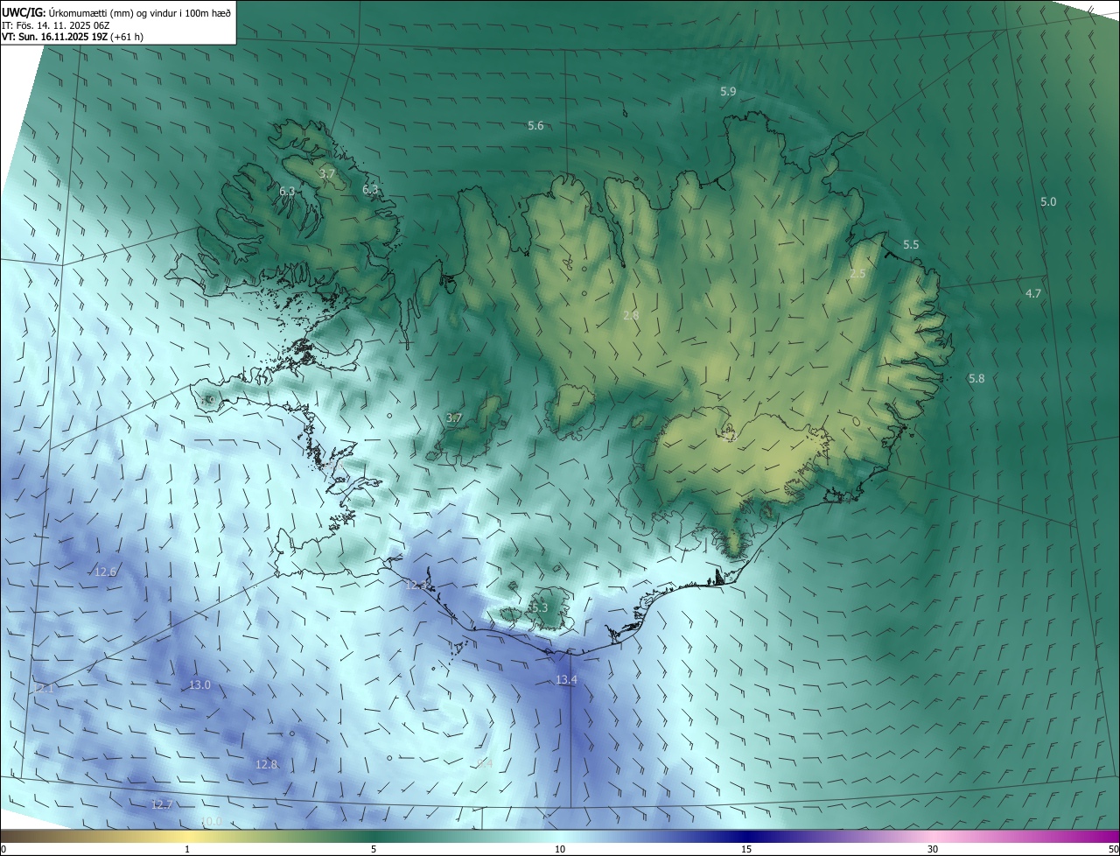Screen dimensions: 1120x856
Task: Select the 2.8 value in central Iceland
Action: pos(631,314)
